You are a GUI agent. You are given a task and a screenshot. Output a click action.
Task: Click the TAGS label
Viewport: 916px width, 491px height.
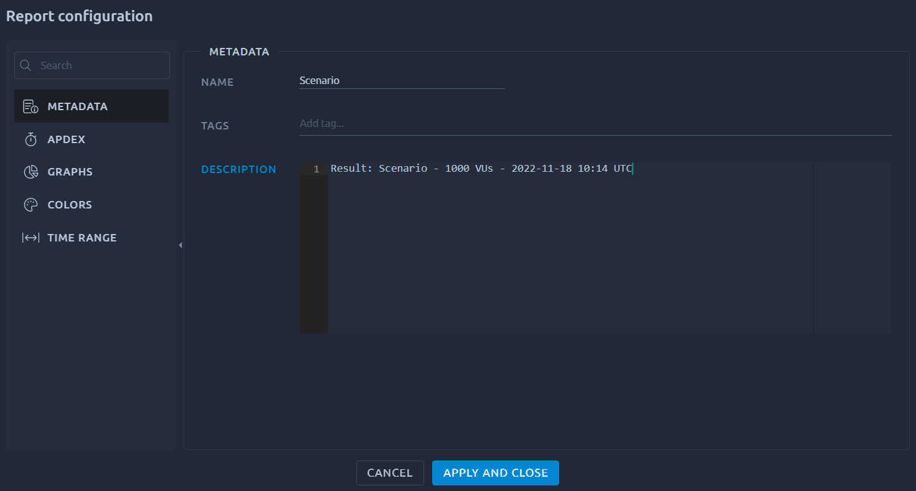215,126
